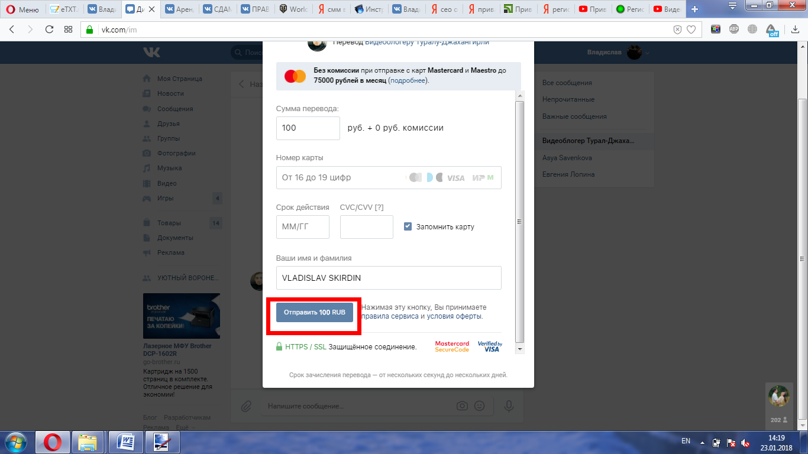The height and width of the screenshot is (454, 808).
Task: Click the Opera reload page icon
Action: pos(49,30)
